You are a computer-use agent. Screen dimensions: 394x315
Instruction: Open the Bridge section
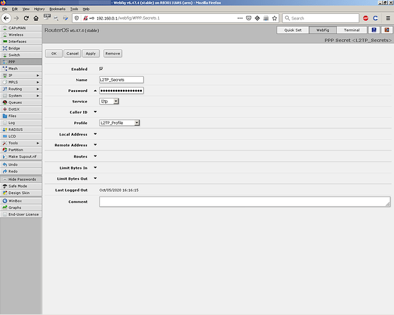[21, 49]
